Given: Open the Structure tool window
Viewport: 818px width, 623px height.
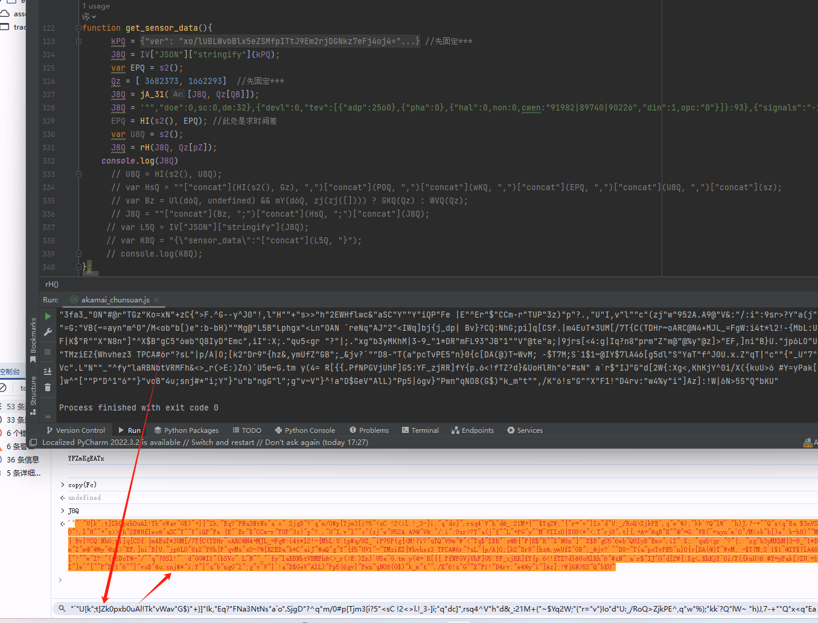Looking at the screenshot, I should (x=33, y=395).
